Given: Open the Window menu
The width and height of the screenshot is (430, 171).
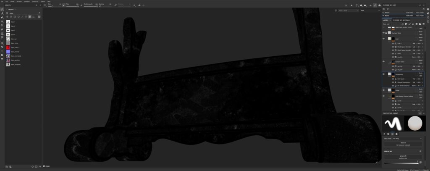Looking at the screenshot, I should click(19, 1).
